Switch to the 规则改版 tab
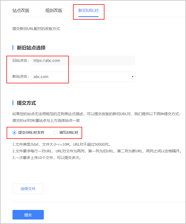Screen dimensions: 186x224 (54, 11)
